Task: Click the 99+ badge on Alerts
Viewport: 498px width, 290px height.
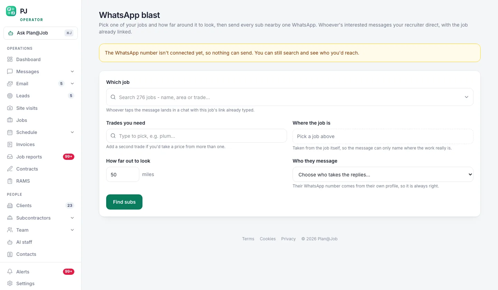Action: (x=68, y=272)
